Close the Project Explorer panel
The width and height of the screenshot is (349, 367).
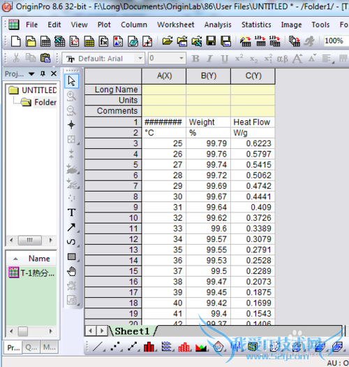pos(54,73)
